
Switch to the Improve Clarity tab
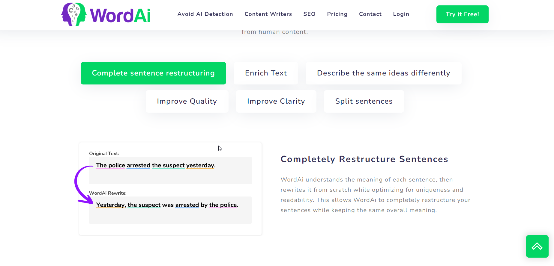pyautogui.click(x=276, y=101)
